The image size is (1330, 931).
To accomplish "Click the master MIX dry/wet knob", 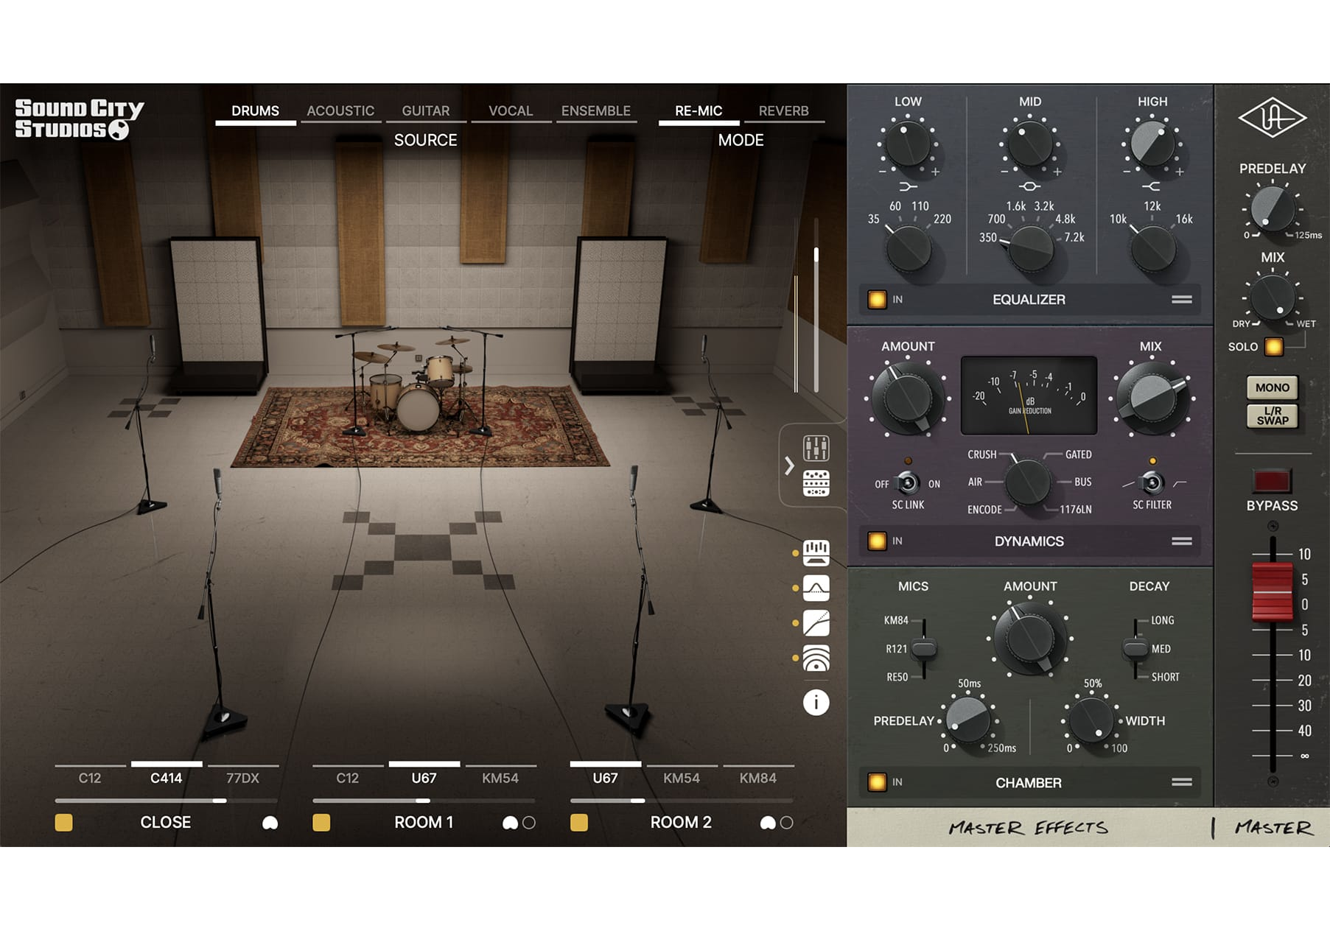I will click(1273, 298).
